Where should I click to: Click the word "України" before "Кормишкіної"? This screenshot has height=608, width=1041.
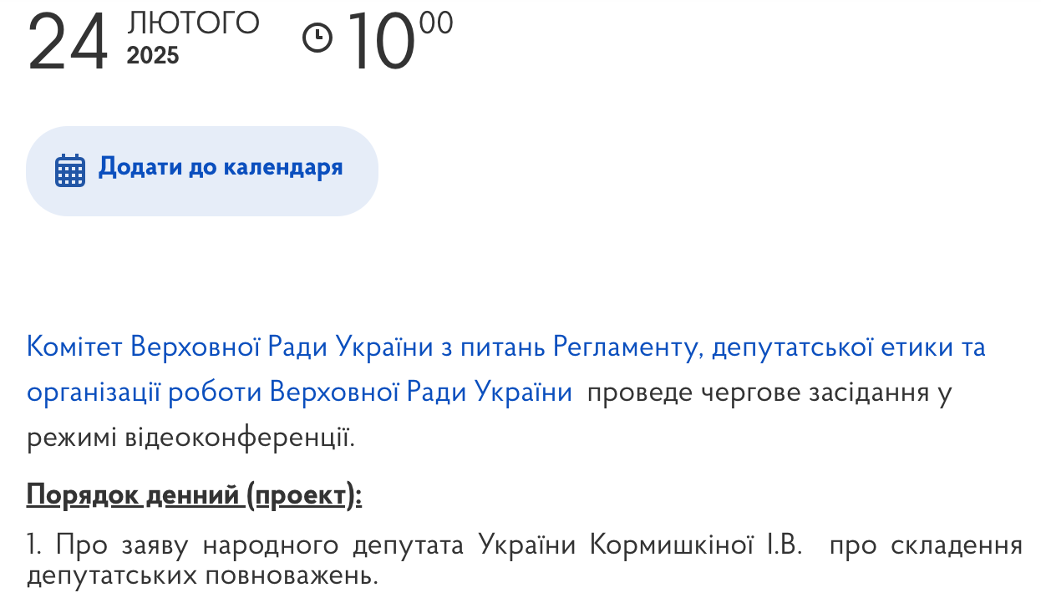pos(528,545)
